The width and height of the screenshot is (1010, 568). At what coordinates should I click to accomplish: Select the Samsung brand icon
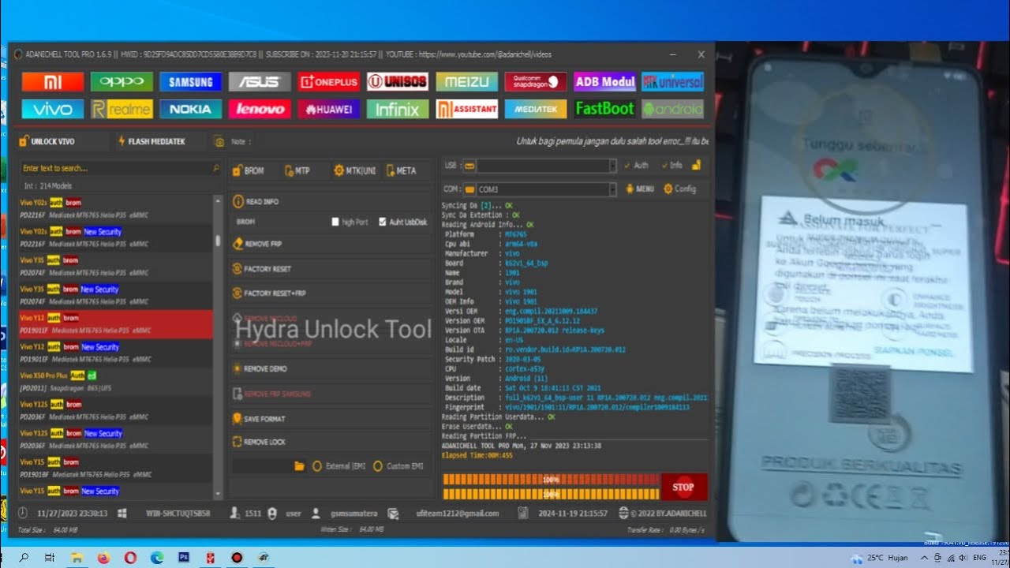coord(189,81)
